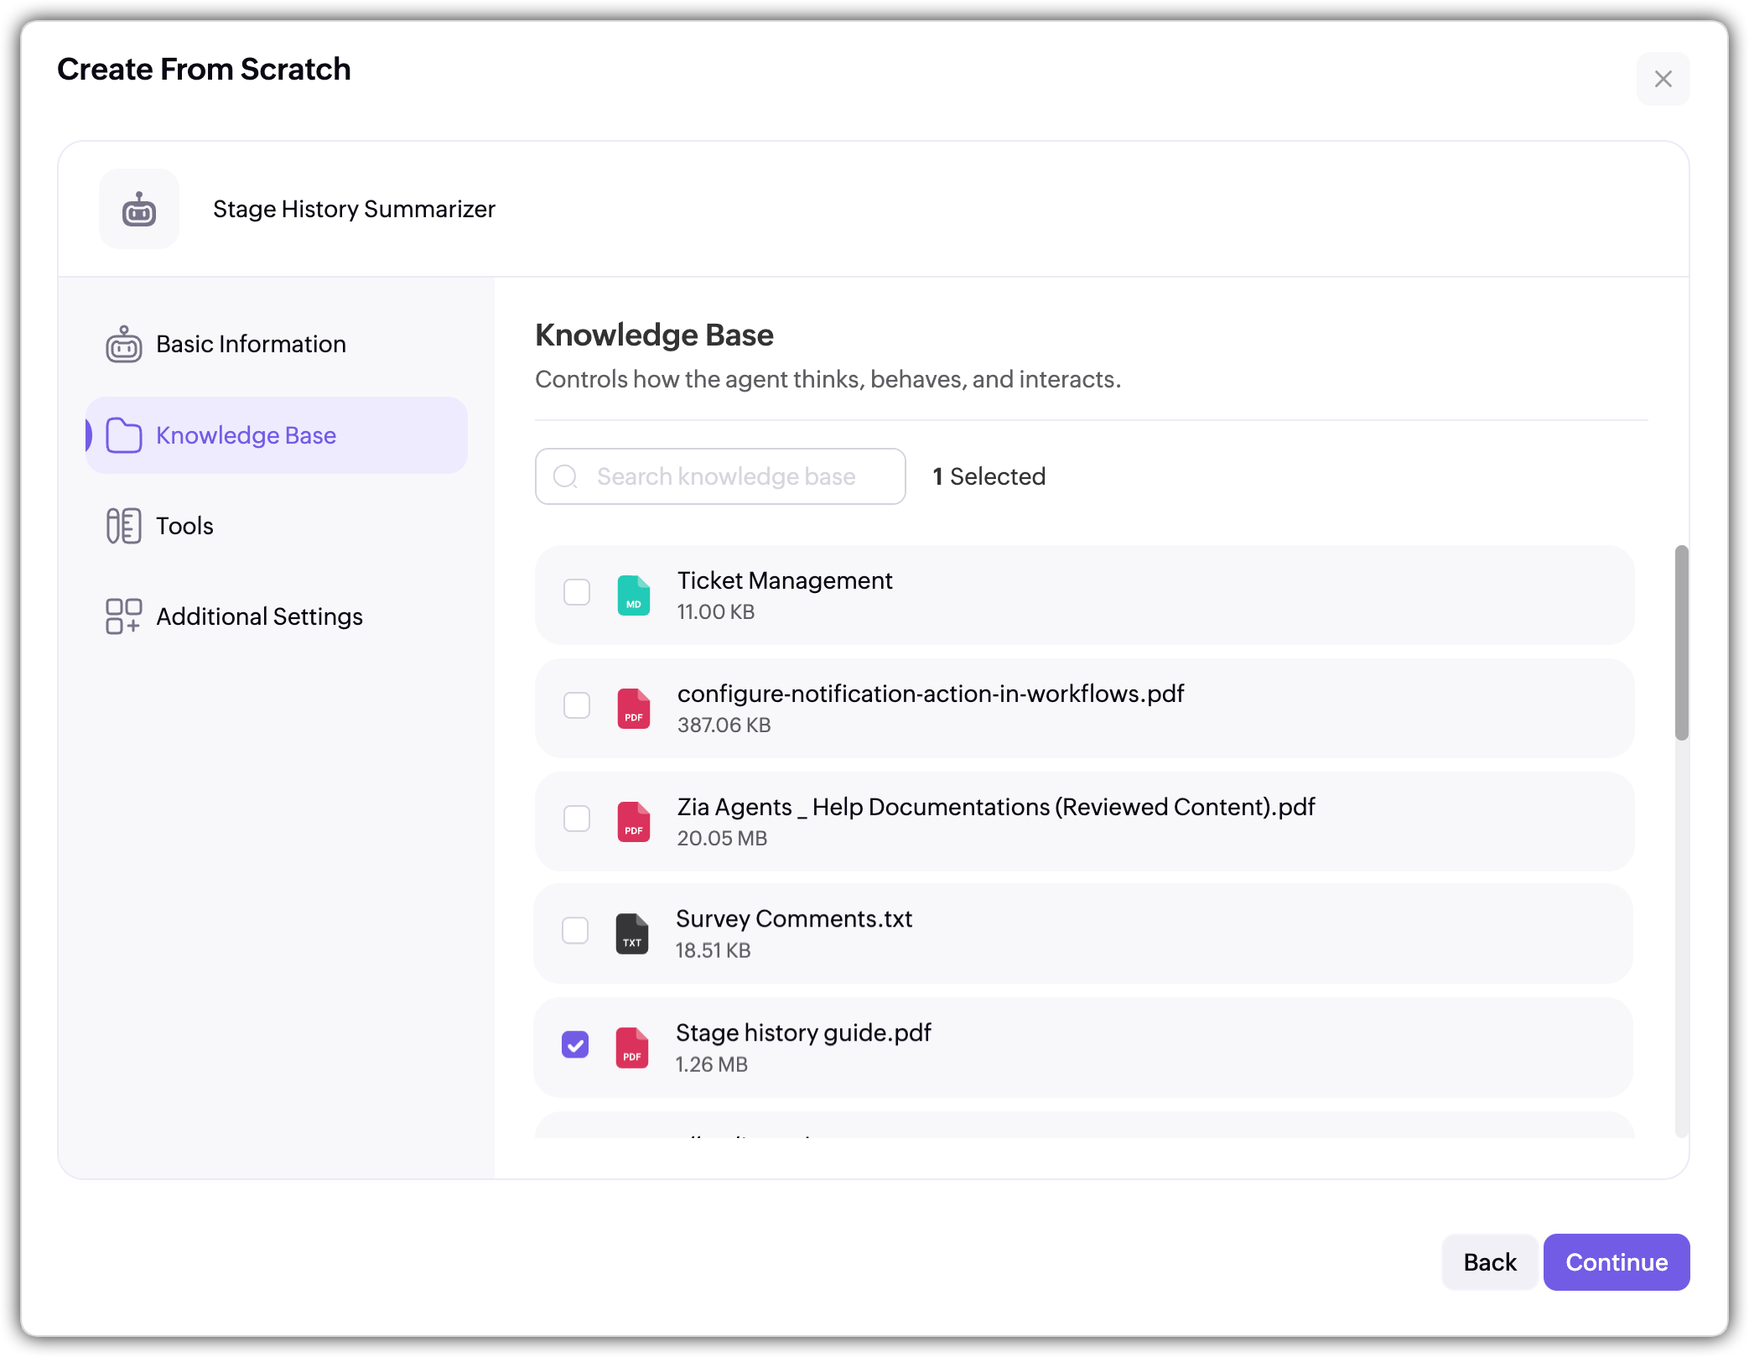Viewport: 1749px width, 1357px height.
Task: Uncheck the Stage history guide.pdf checkbox
Action: point(575,1044)
